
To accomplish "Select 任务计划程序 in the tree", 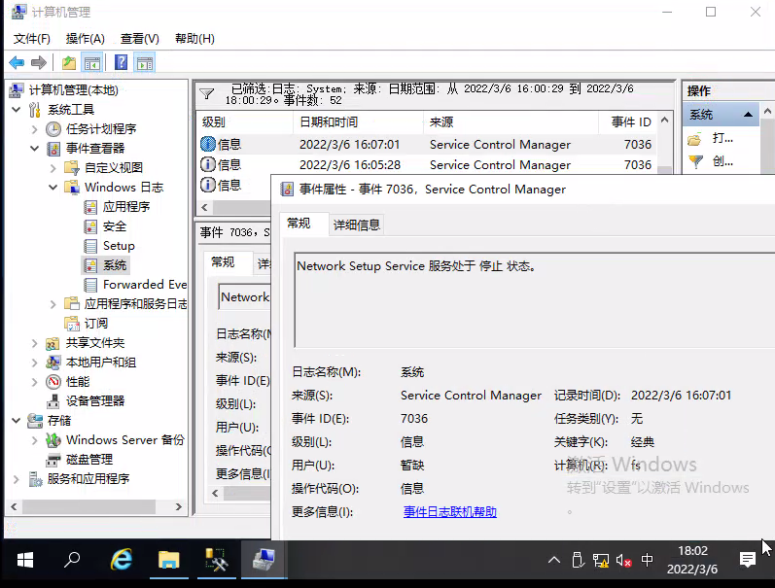I will [101, 129].
